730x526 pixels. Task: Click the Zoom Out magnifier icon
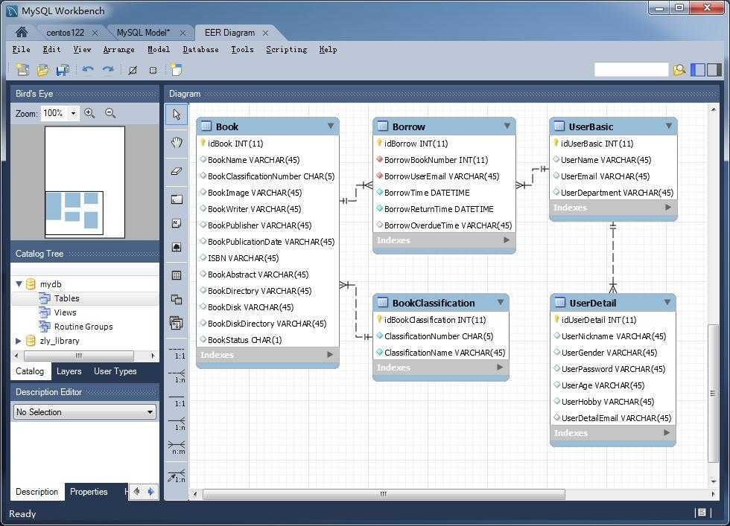point(110,113)
